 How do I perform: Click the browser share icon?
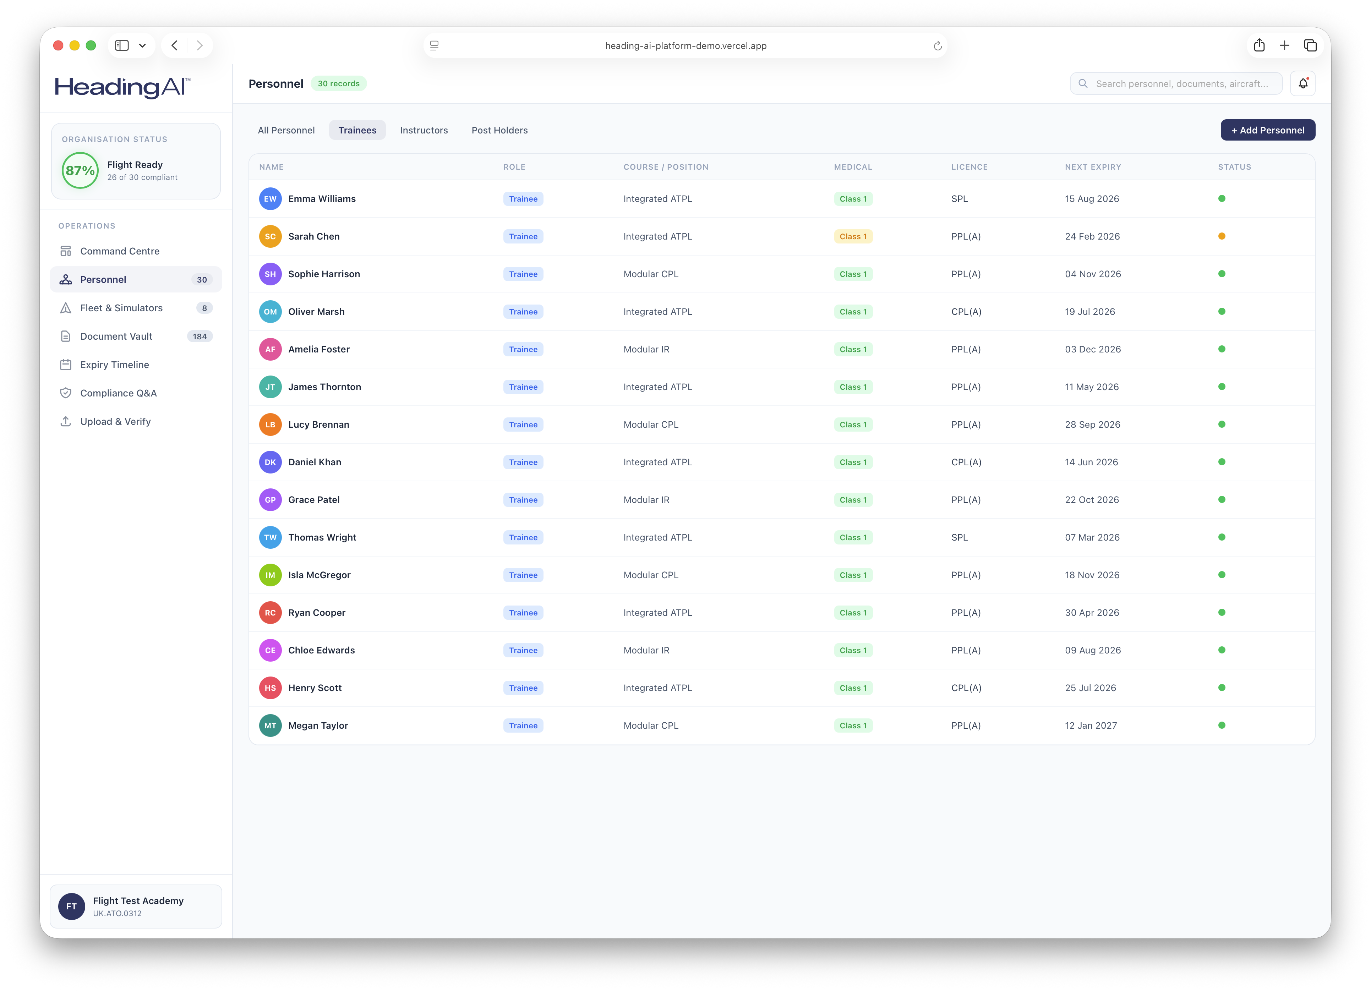click(x=1260, y=45)
